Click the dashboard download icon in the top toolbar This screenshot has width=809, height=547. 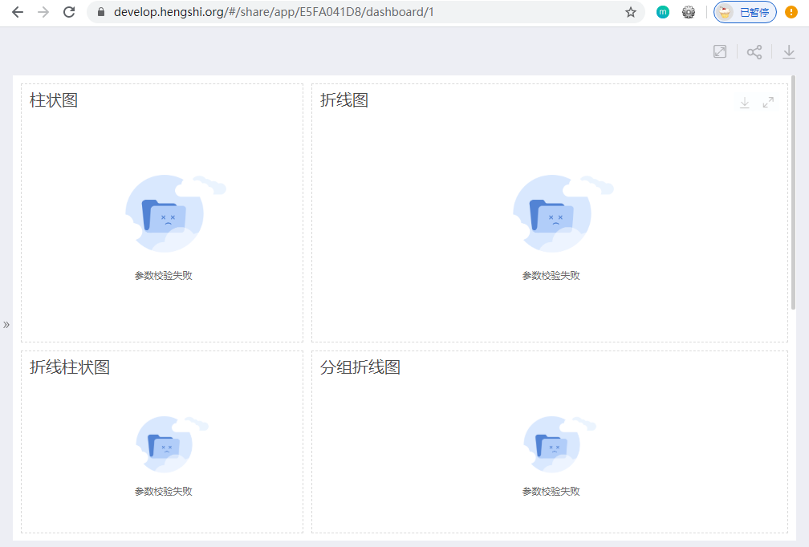[789, 52]
